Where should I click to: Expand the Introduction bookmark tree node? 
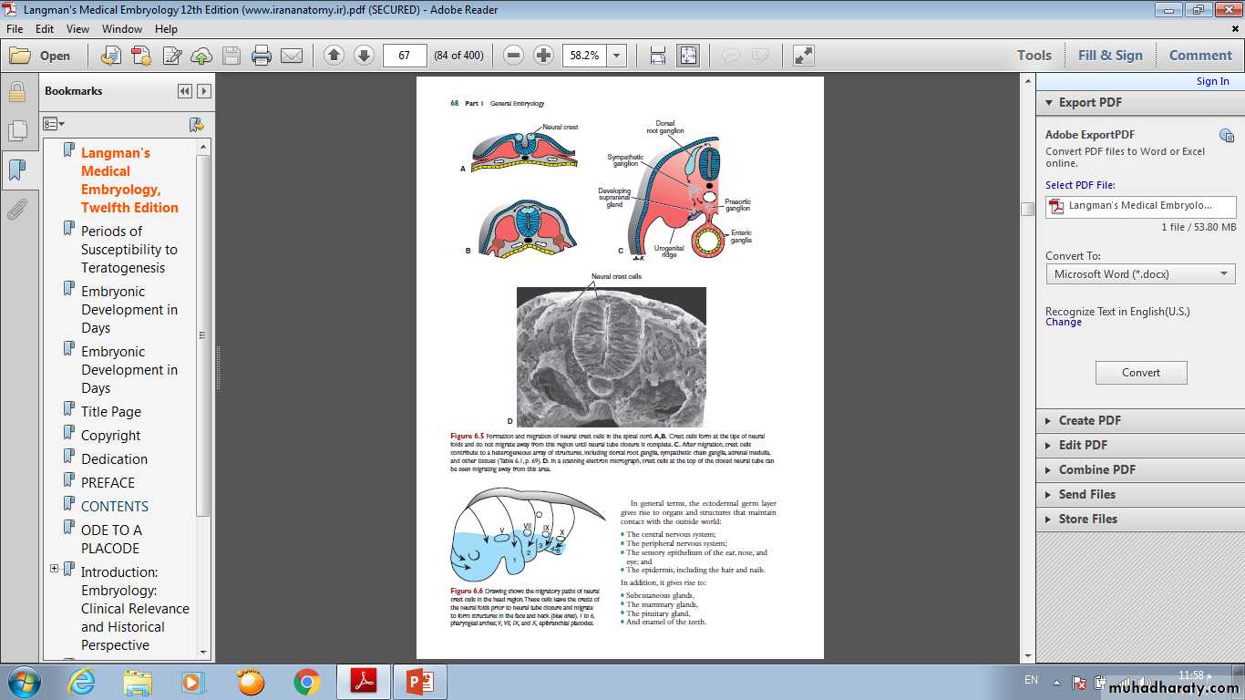point(55,569)
